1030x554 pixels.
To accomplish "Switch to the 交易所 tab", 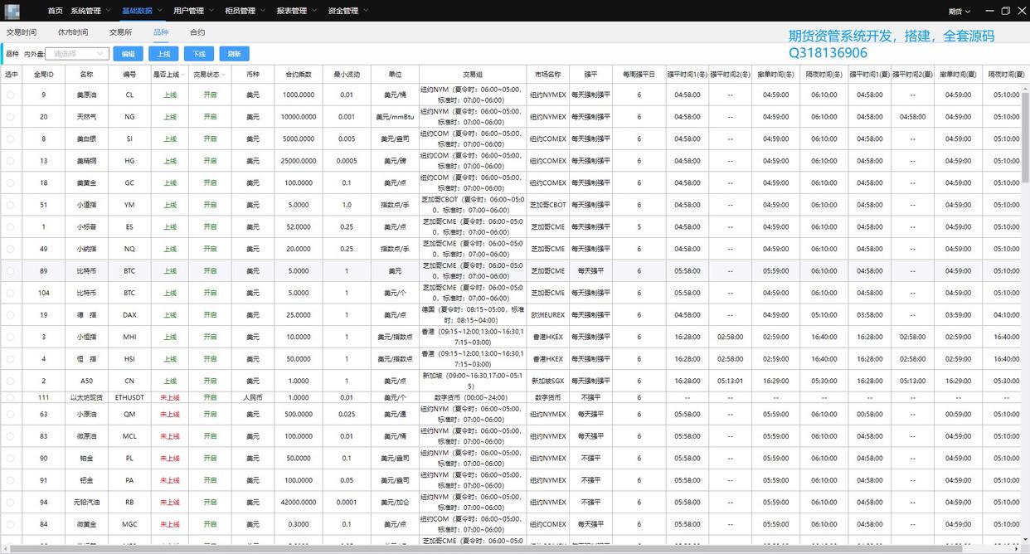I will [120, 32].
